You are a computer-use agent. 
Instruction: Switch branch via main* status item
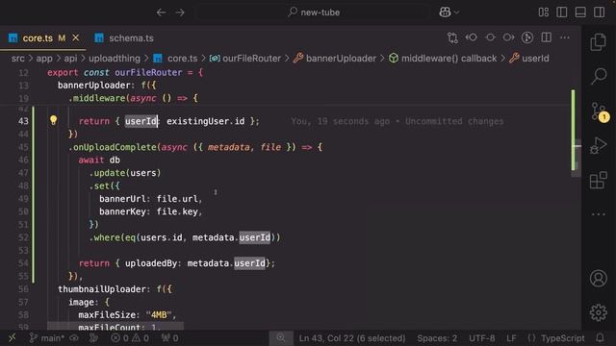click(x=47, y=338)
